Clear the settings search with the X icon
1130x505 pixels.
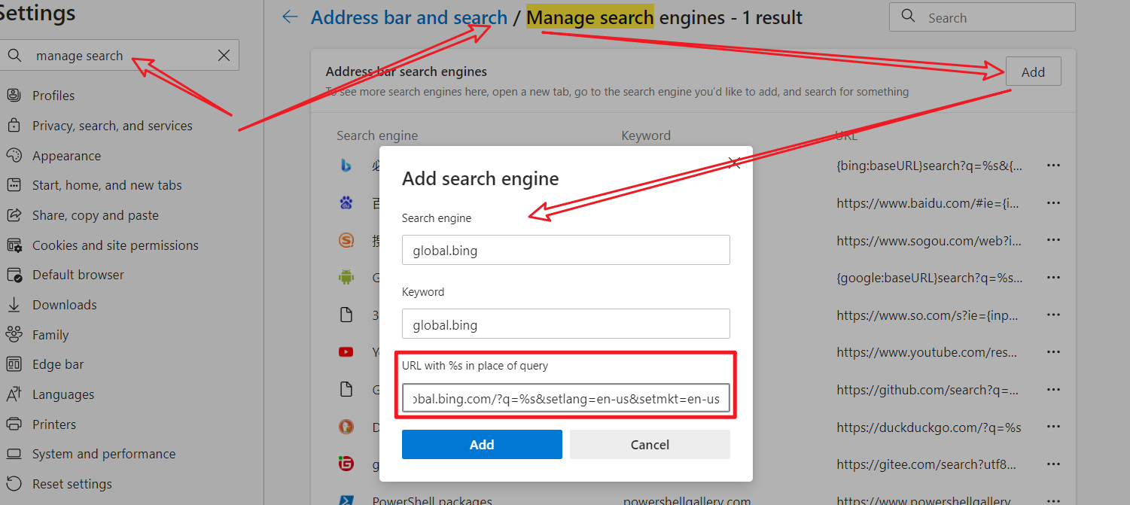(224, 56)
